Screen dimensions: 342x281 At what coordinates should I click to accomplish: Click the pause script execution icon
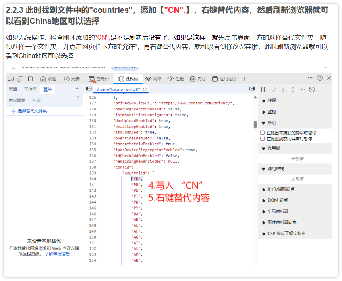point(264,90)
